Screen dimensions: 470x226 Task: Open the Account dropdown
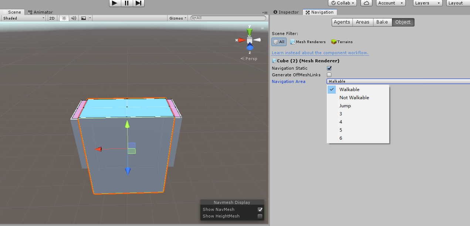click(x=390, y=3)
